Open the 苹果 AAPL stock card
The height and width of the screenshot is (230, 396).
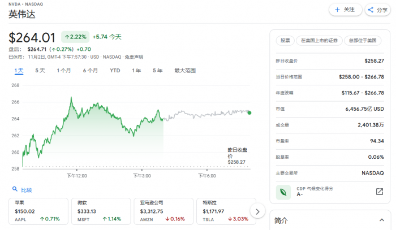[x=37, y=211]
